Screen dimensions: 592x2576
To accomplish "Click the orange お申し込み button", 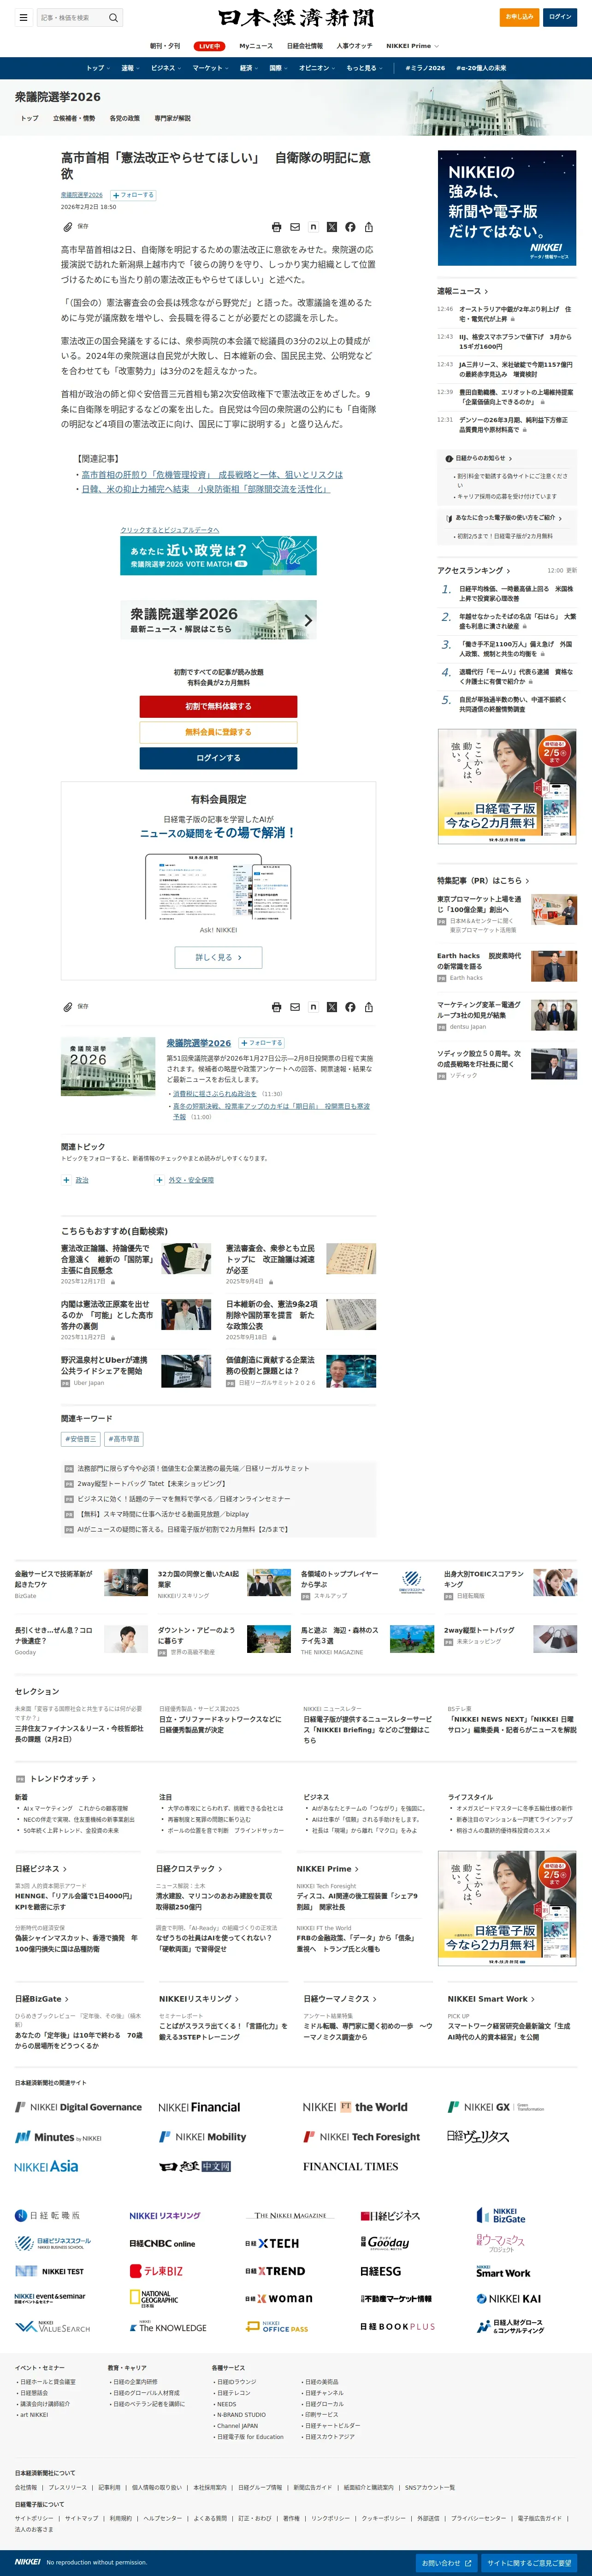I will (520, 17).
